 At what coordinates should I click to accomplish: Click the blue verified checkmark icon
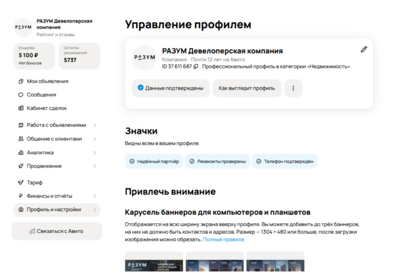coord(141,87)
